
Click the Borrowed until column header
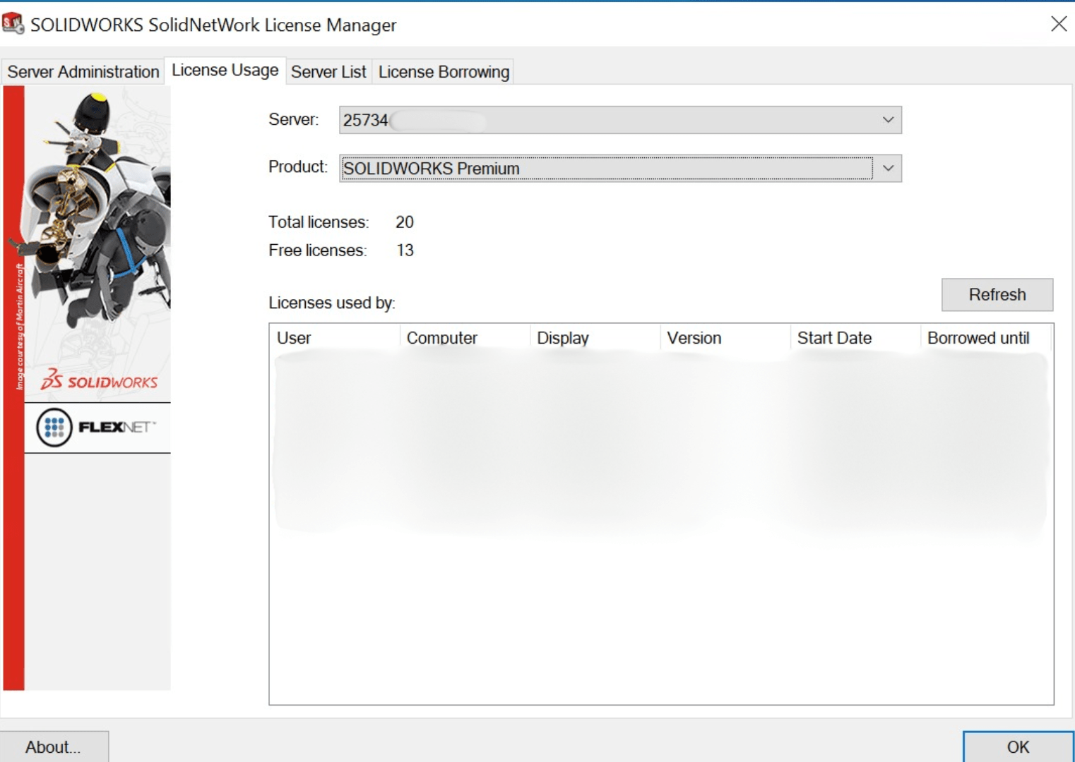[x=982, y=337]
